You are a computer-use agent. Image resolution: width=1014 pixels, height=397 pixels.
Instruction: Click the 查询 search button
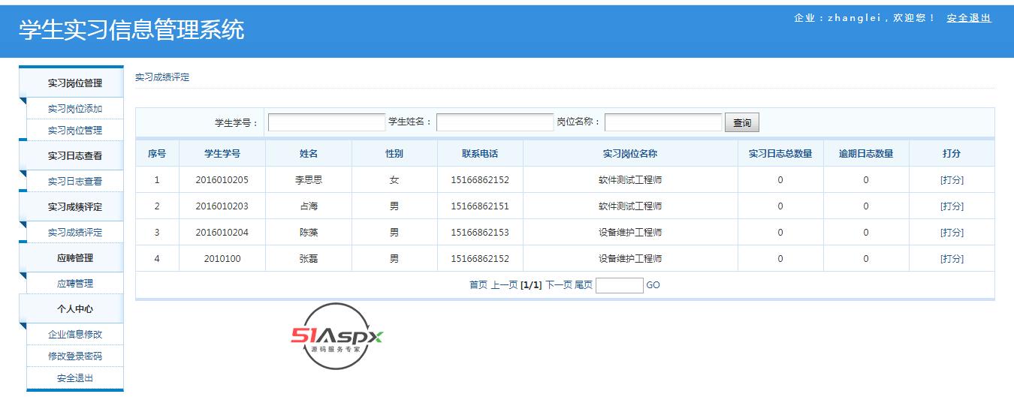click(742, 123)
